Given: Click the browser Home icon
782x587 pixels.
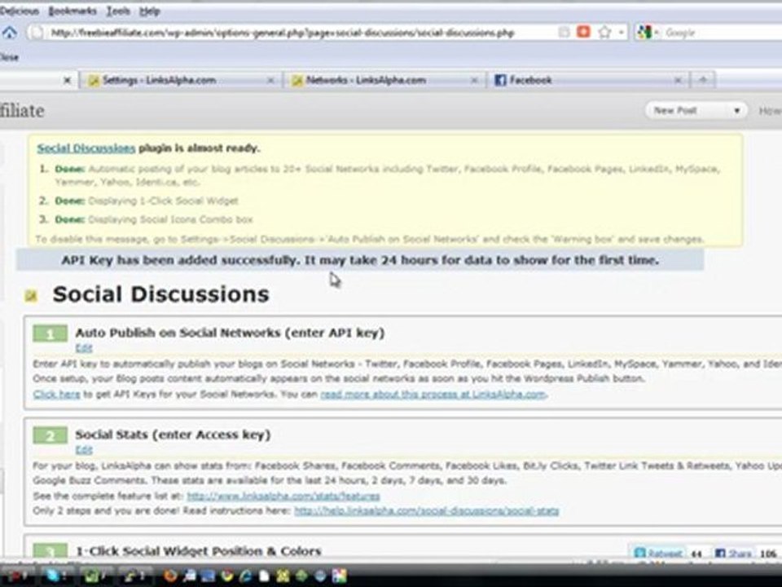Looking at the screenshot, I should pos(9,33).
